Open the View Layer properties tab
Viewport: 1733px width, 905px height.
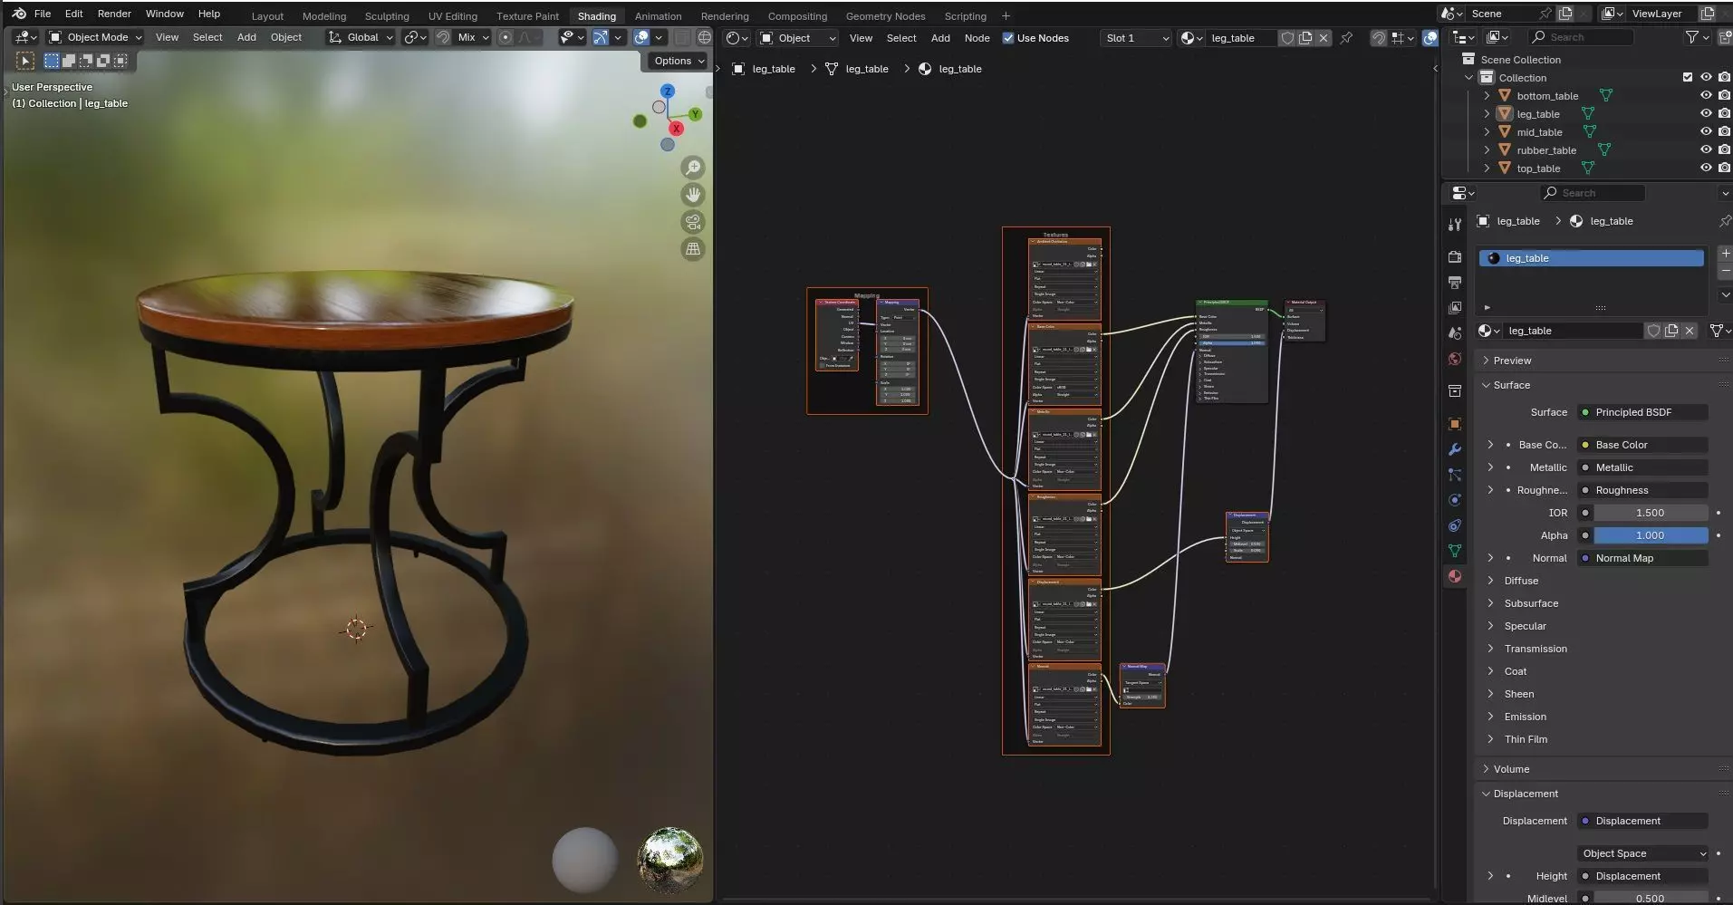[1455, 308]
